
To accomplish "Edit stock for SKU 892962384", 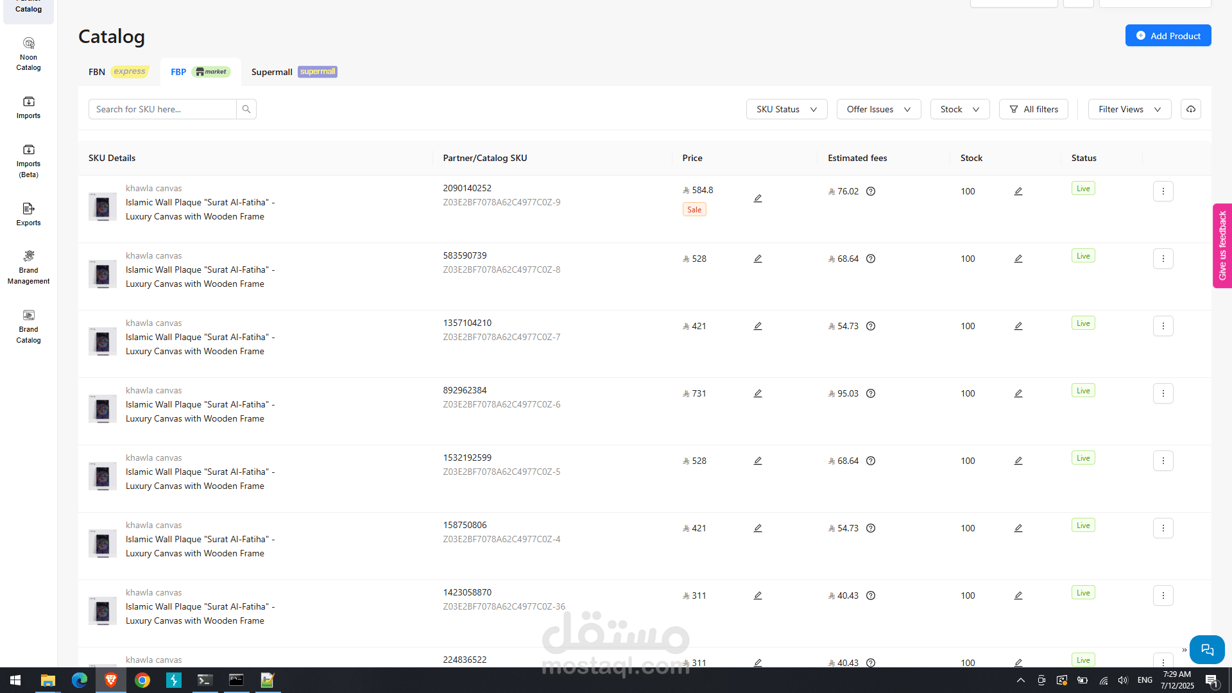I will pos(1018,393).
